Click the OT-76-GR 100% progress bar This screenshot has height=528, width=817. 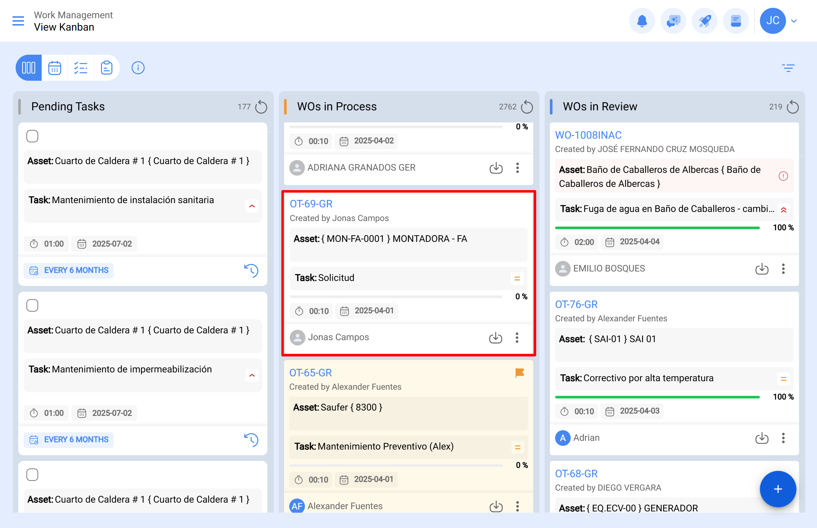click(x=657, y=397)
